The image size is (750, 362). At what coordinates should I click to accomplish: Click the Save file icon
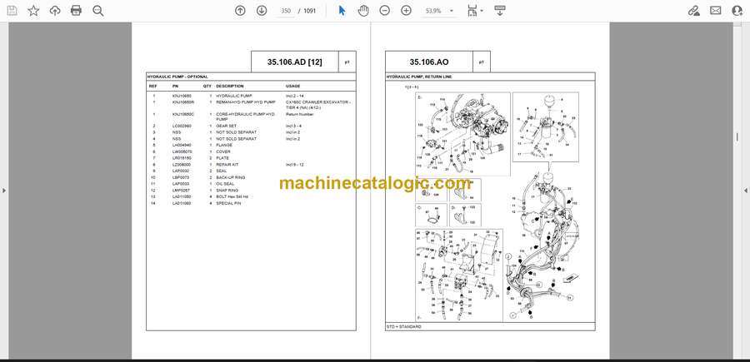pyautogui.click(x=12, y=11)
